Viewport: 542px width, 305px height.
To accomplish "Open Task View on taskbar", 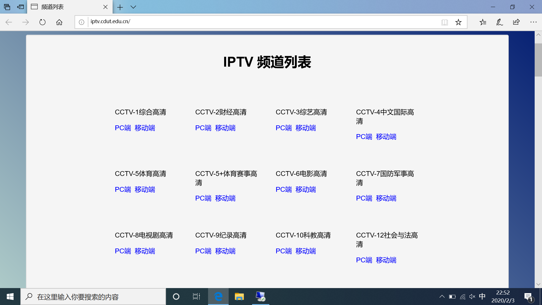I will click(x=196, y=297).
